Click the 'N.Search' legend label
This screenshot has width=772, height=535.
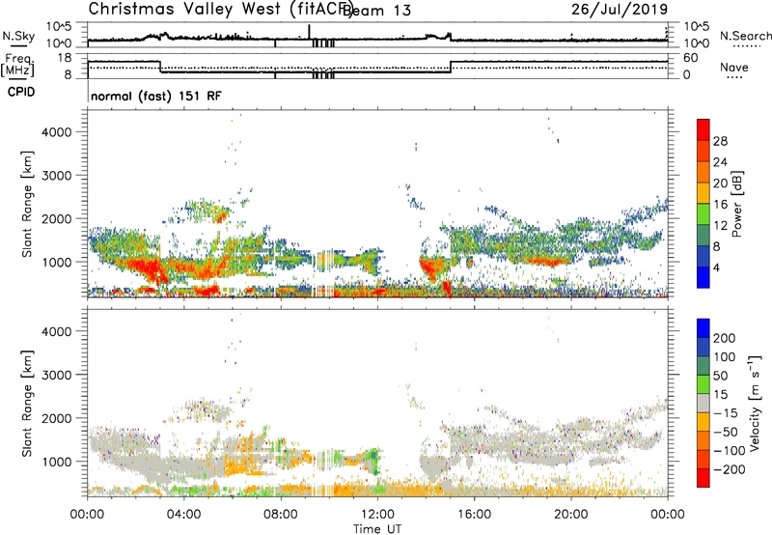click(745, 36)
